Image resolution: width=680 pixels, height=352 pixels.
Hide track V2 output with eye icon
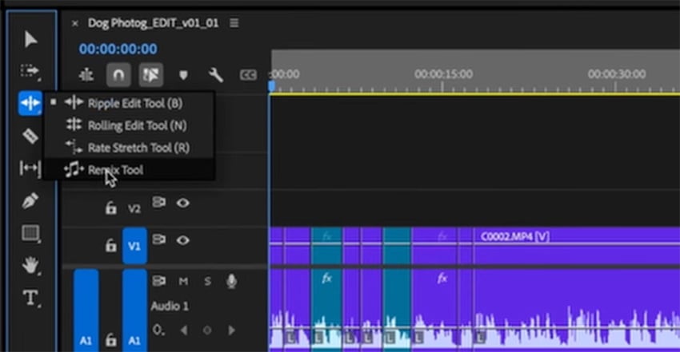point(182,203)
